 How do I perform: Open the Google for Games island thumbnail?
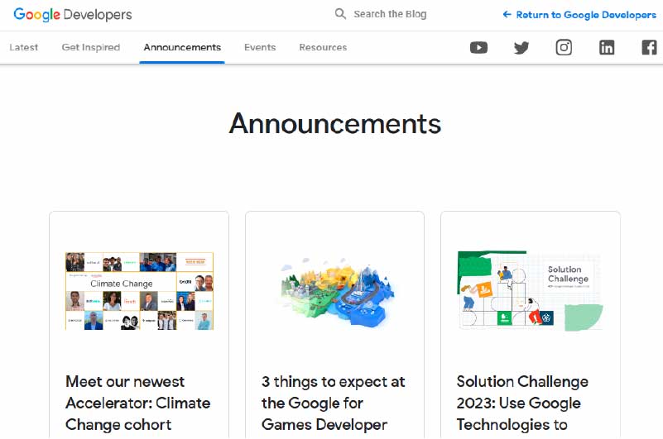[335, 291]
